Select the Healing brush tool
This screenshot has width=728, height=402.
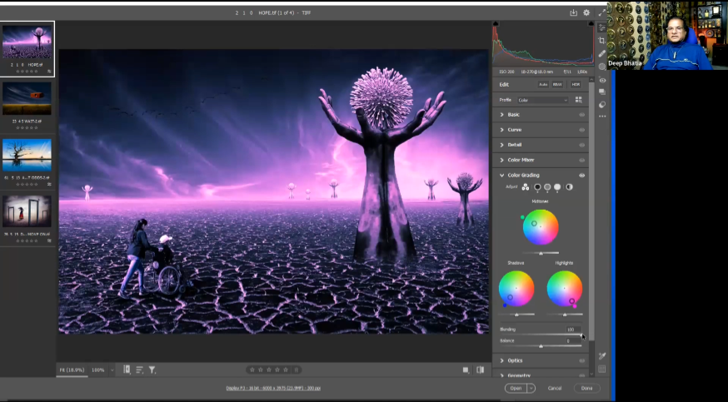[601, 53]
